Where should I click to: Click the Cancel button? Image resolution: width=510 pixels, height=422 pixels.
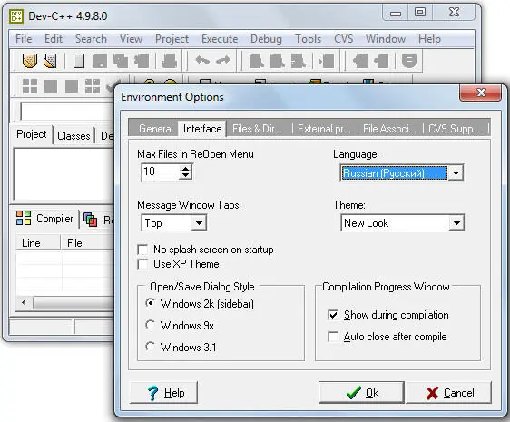click(x=449, y=393)
